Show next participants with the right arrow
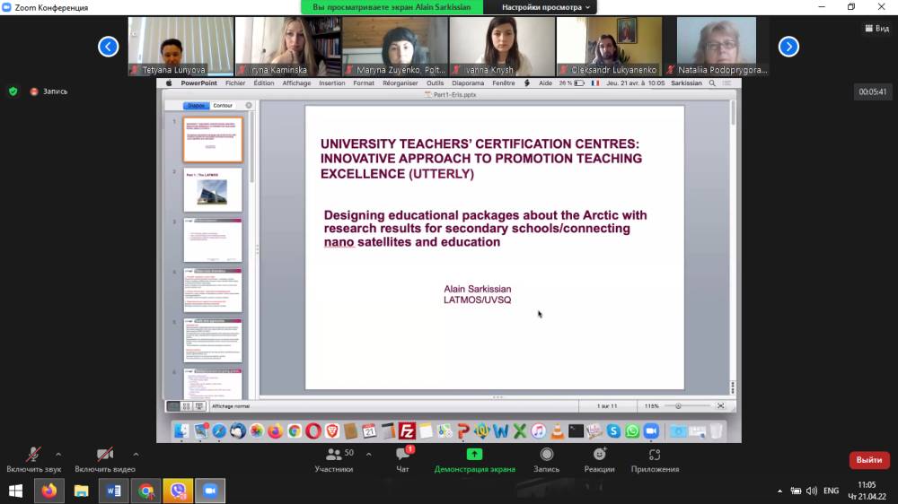Image resolution: width=898 pixels, height=504 pixels. pos(788,47)
